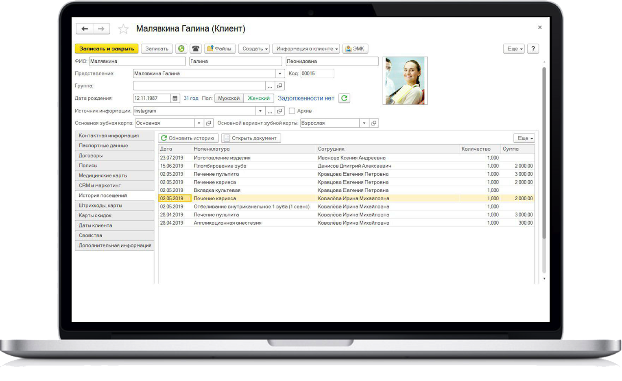
Task: Click the client photo thumbnail
Action: (x=405, y=81)
